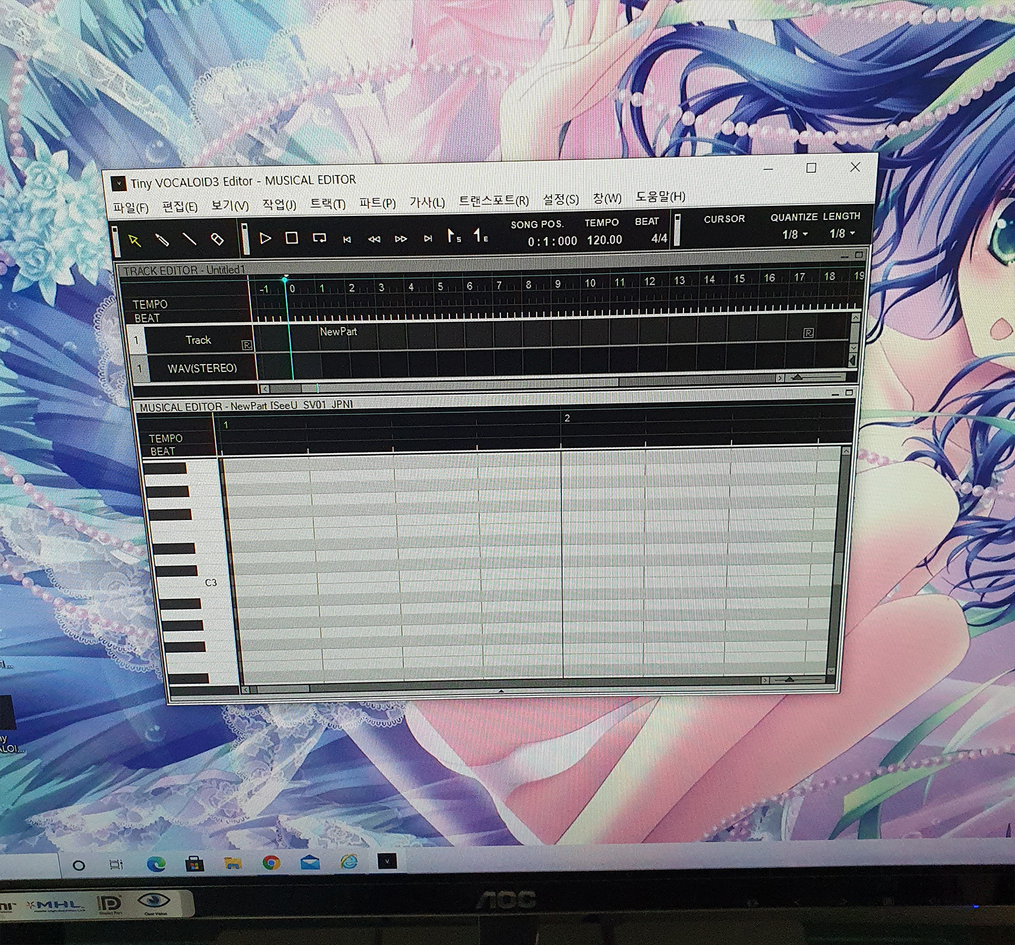This screenshot has width=1015, height=945.
Task: Open the 트랜스포트(R) menu
Action: pos(493,201)
